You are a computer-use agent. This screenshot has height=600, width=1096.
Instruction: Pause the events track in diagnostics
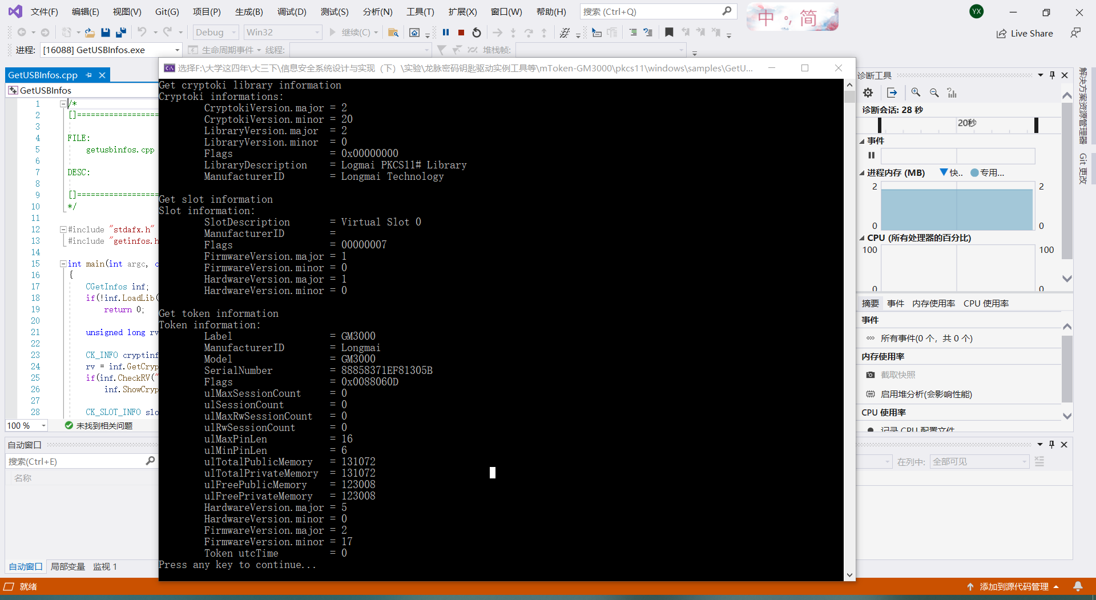[x=871, y=155]
